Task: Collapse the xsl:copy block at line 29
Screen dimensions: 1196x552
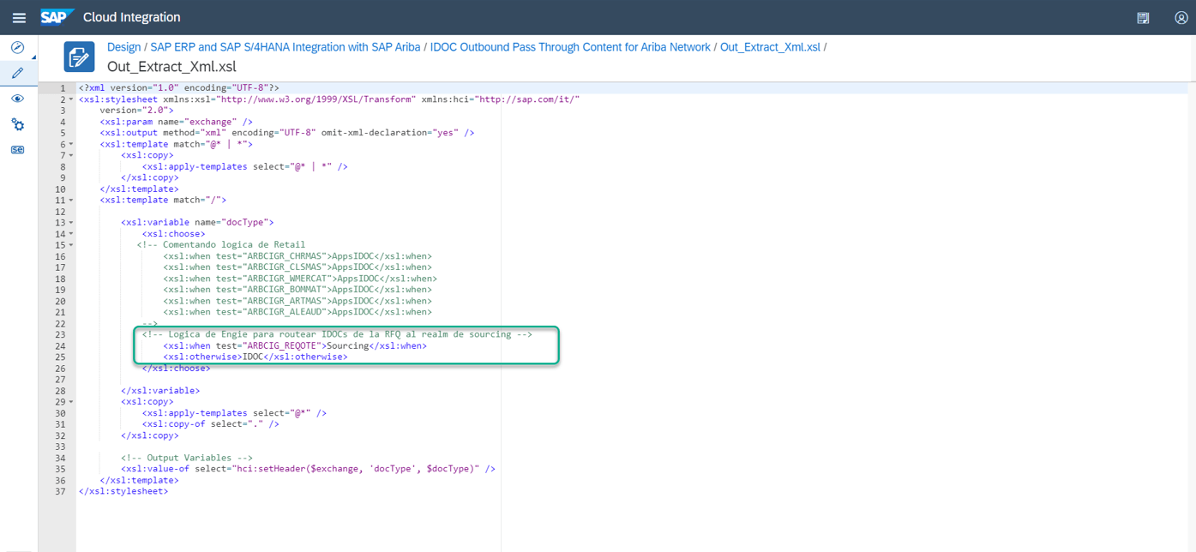Action: coord(71,401)
